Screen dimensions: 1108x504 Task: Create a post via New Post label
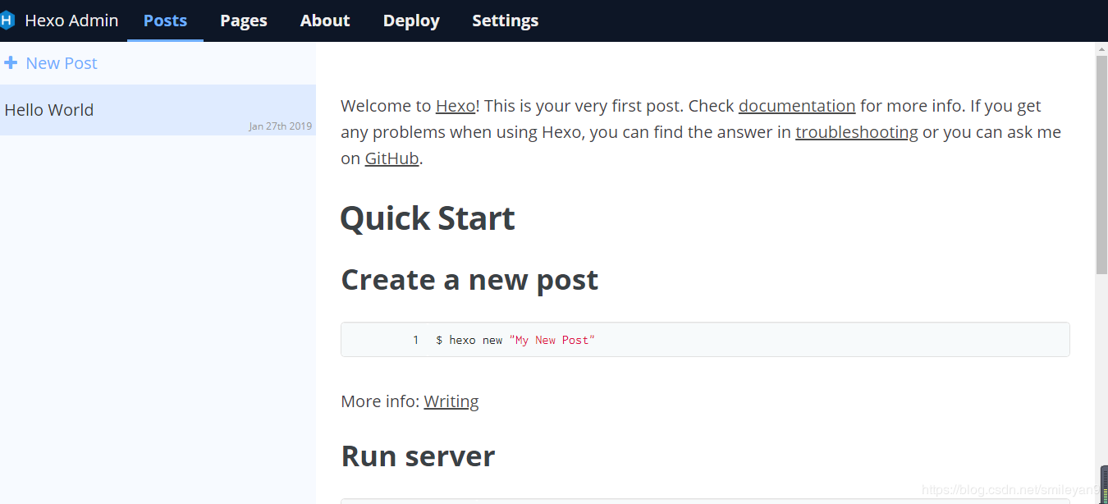coord(62,63)
